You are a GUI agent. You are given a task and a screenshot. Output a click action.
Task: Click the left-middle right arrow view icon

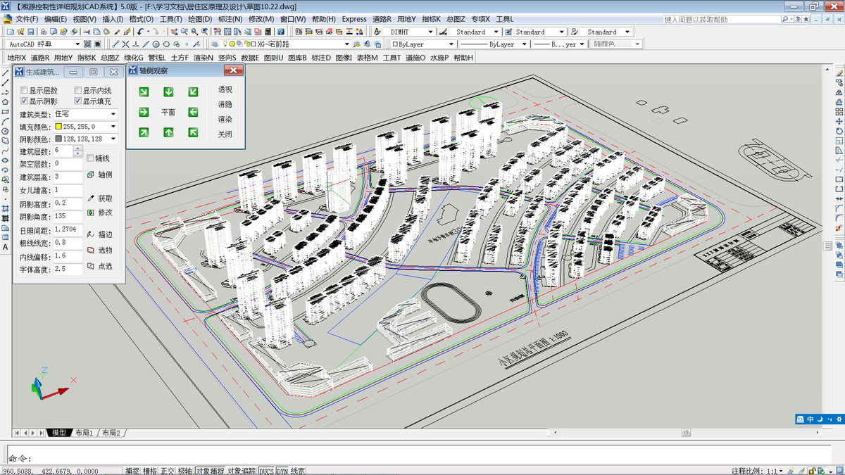point(144,112)
